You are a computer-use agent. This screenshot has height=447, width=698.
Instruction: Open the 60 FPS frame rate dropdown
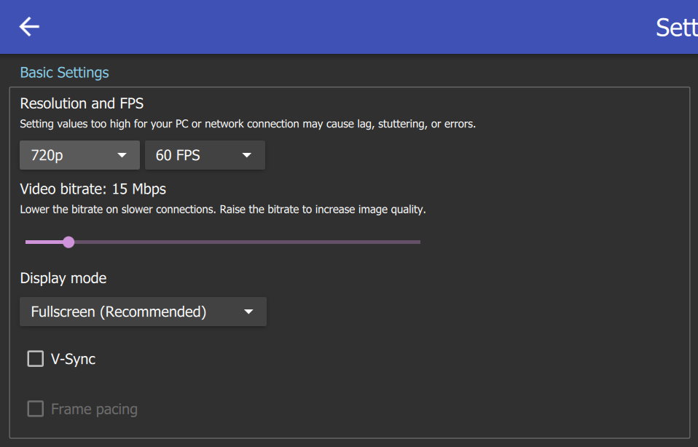204,155
